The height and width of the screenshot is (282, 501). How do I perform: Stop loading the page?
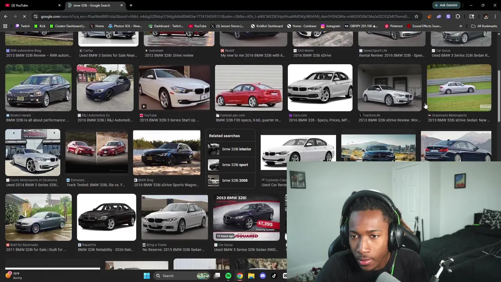click(x=24, y=16)
